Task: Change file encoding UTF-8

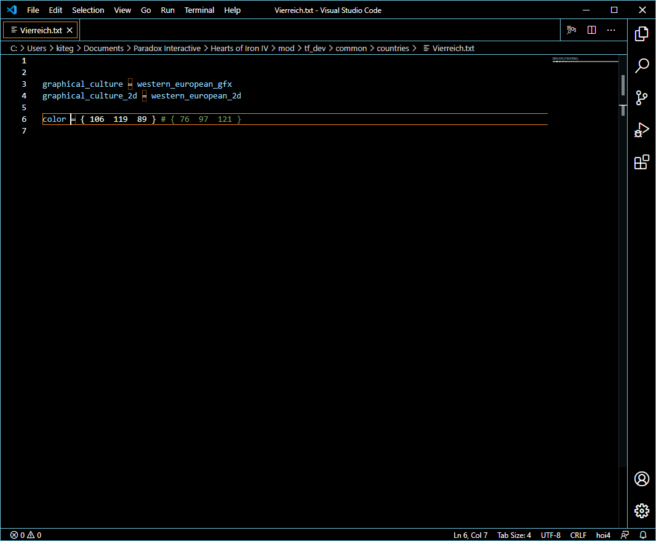Action: (551, 535)
